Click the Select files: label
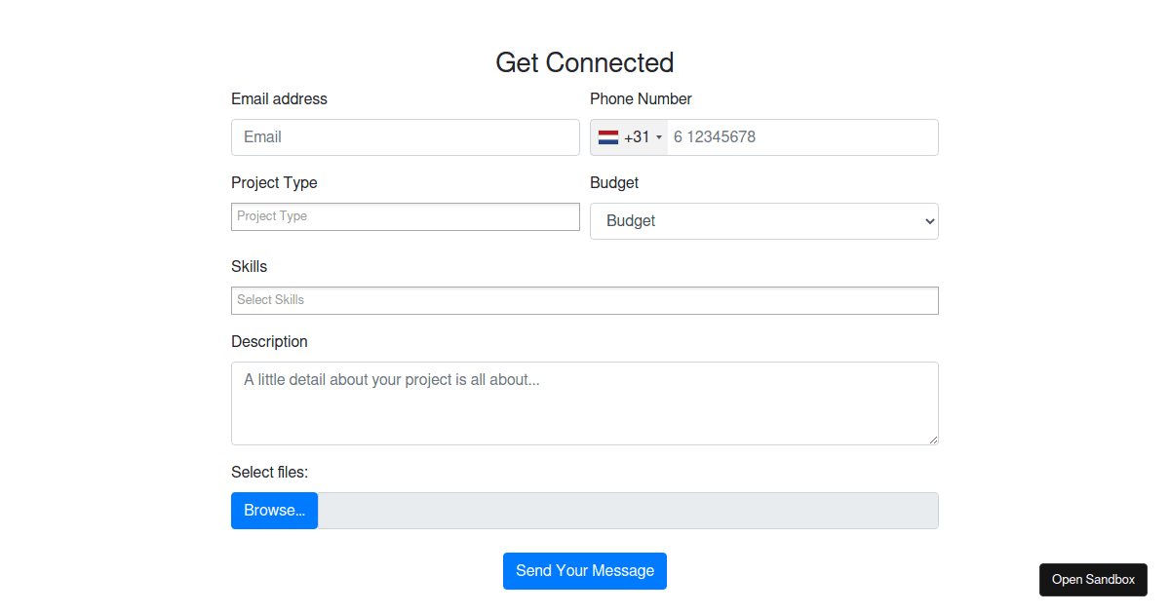 (269, 472)
